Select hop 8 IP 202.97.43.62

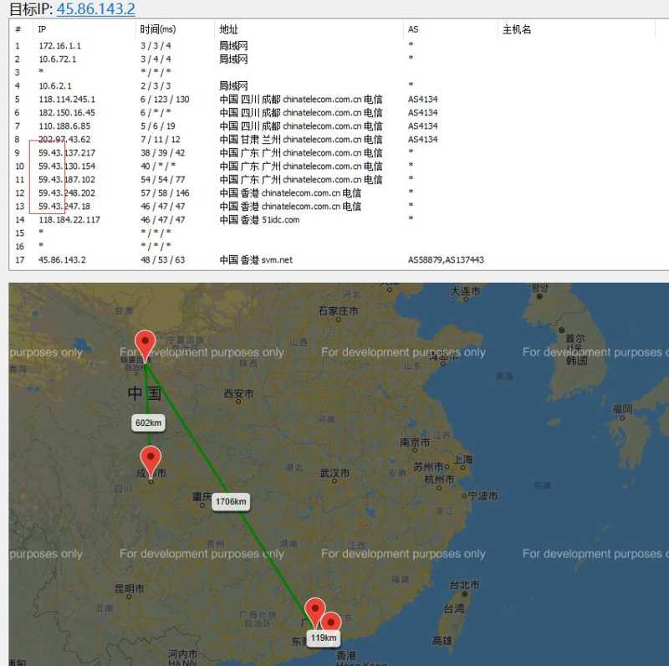click(x=64, y=139)
